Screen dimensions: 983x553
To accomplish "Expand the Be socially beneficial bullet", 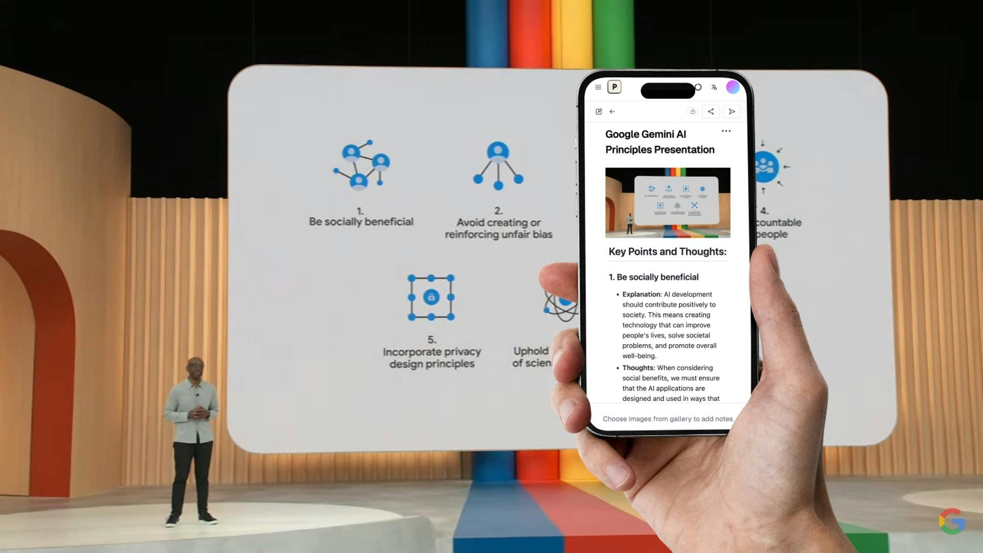I will pyautogui.click(x=653, y=277).
